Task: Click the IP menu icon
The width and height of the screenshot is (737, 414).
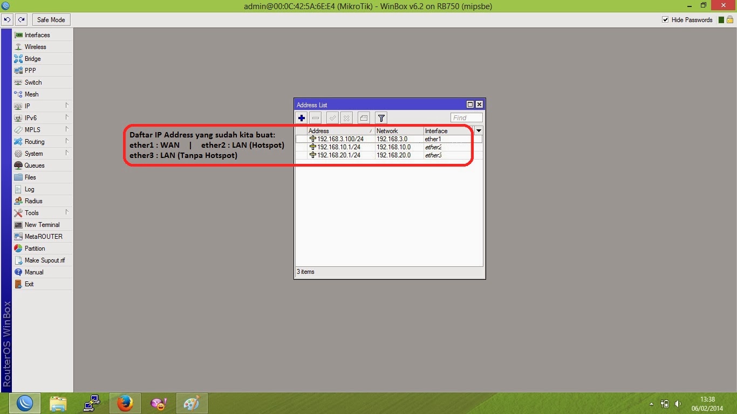Action: [x=18, y=106]
